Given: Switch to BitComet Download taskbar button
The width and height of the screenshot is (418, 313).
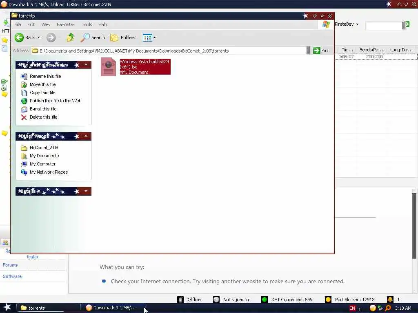Looking at the screenshot, I should [114, 308].
